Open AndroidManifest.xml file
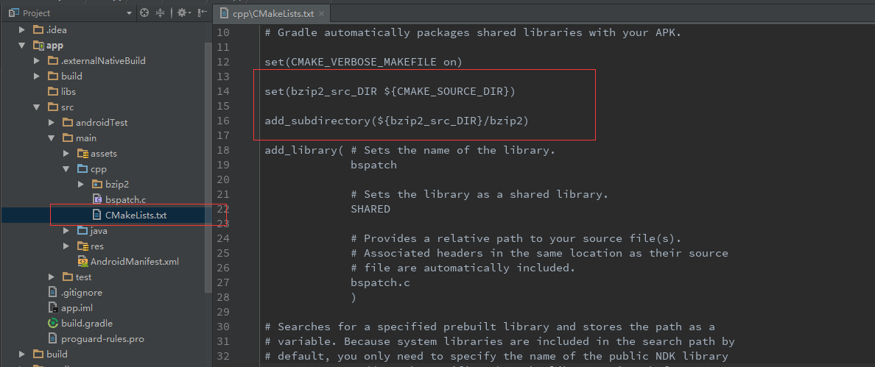 pyautogui.click(x=134, y=261)
